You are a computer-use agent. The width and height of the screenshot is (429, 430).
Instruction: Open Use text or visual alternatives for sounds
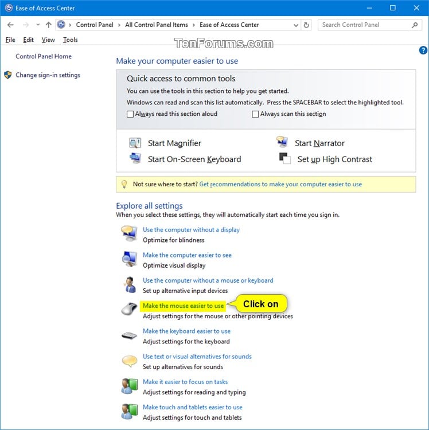pos(197,357)
